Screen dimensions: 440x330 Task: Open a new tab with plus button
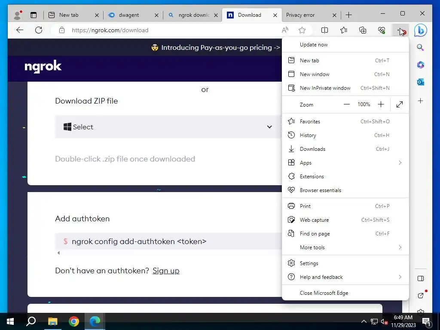(x=348, y=15)
